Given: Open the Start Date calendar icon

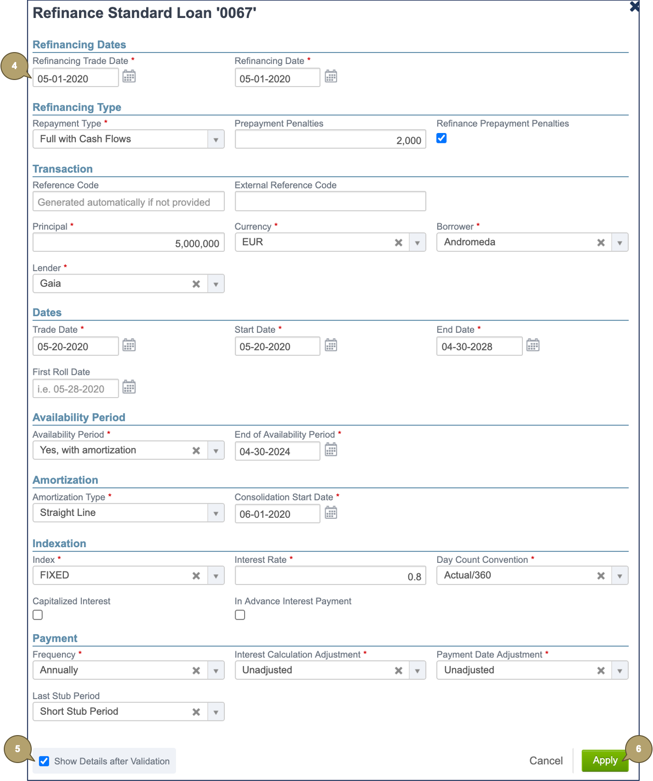Looking at the screenshot, I should 331,345.
